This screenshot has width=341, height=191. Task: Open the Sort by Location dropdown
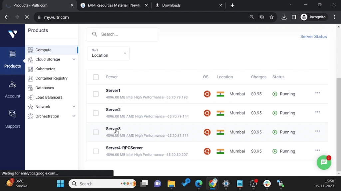point(108,53)
